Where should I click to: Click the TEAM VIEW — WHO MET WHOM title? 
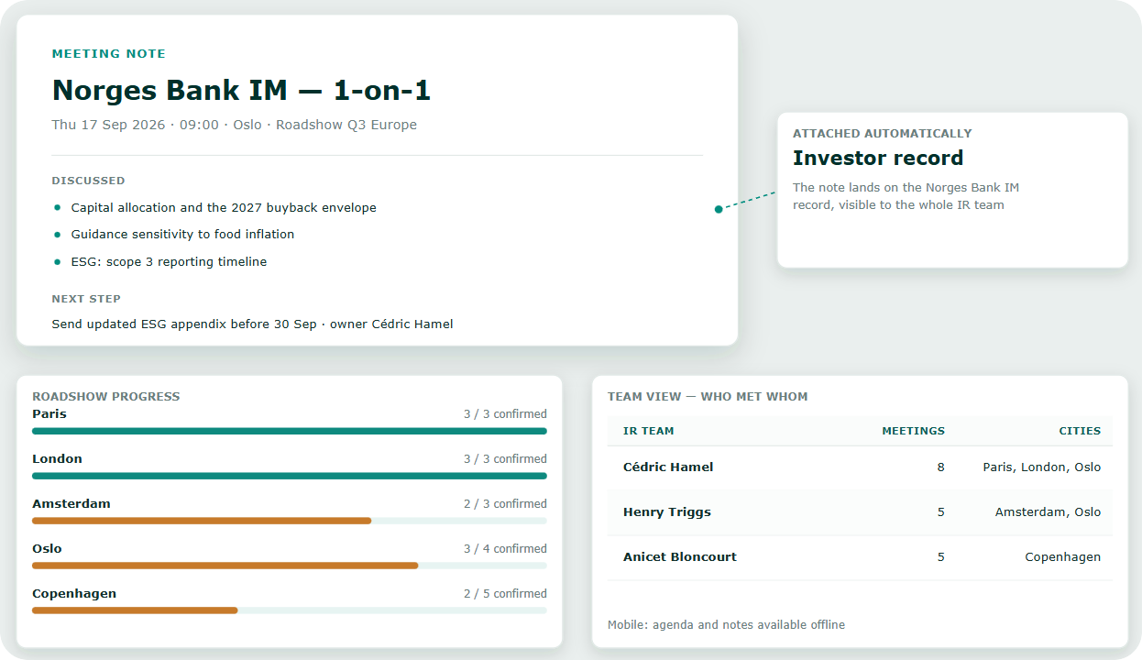(708, 397)
